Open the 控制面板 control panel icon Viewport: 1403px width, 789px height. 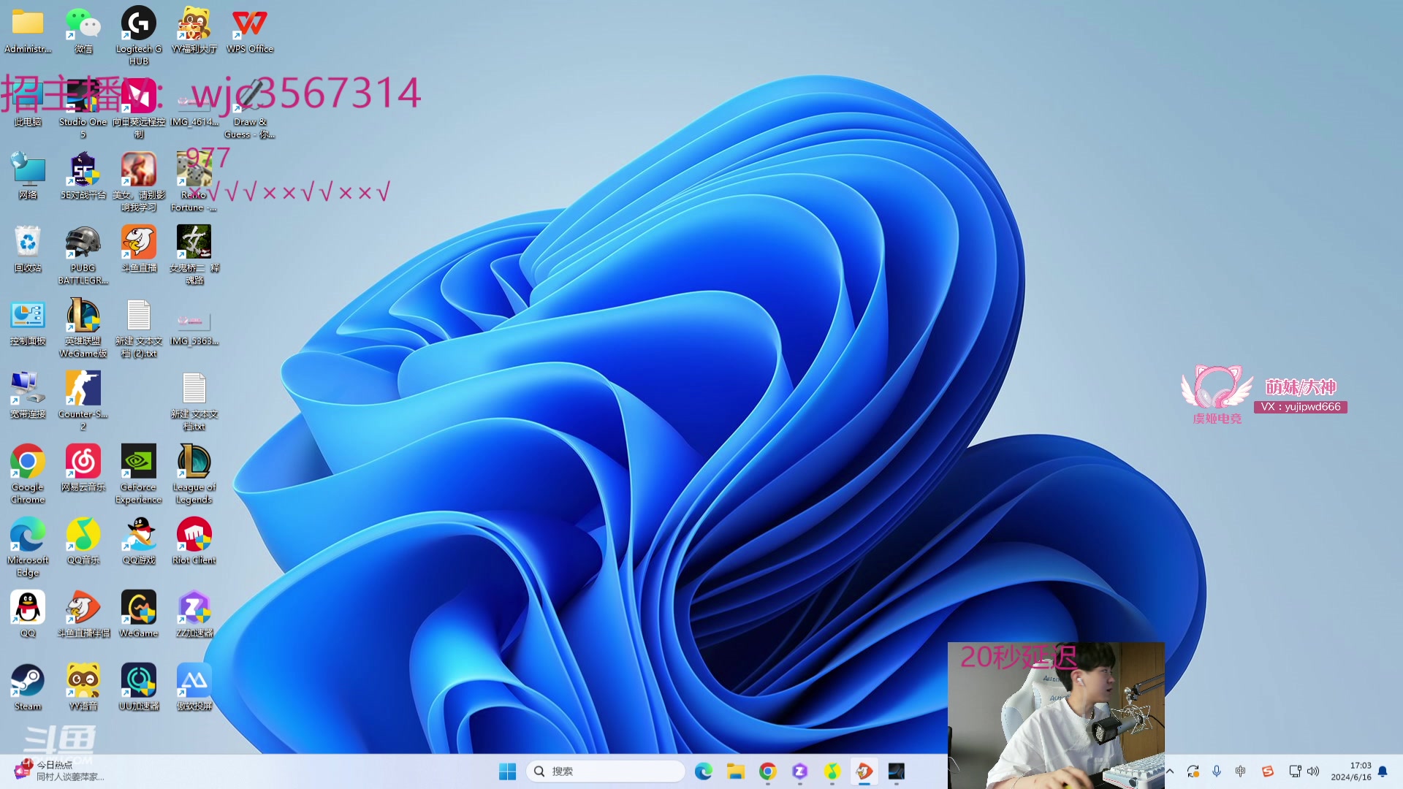pos(28,322)
